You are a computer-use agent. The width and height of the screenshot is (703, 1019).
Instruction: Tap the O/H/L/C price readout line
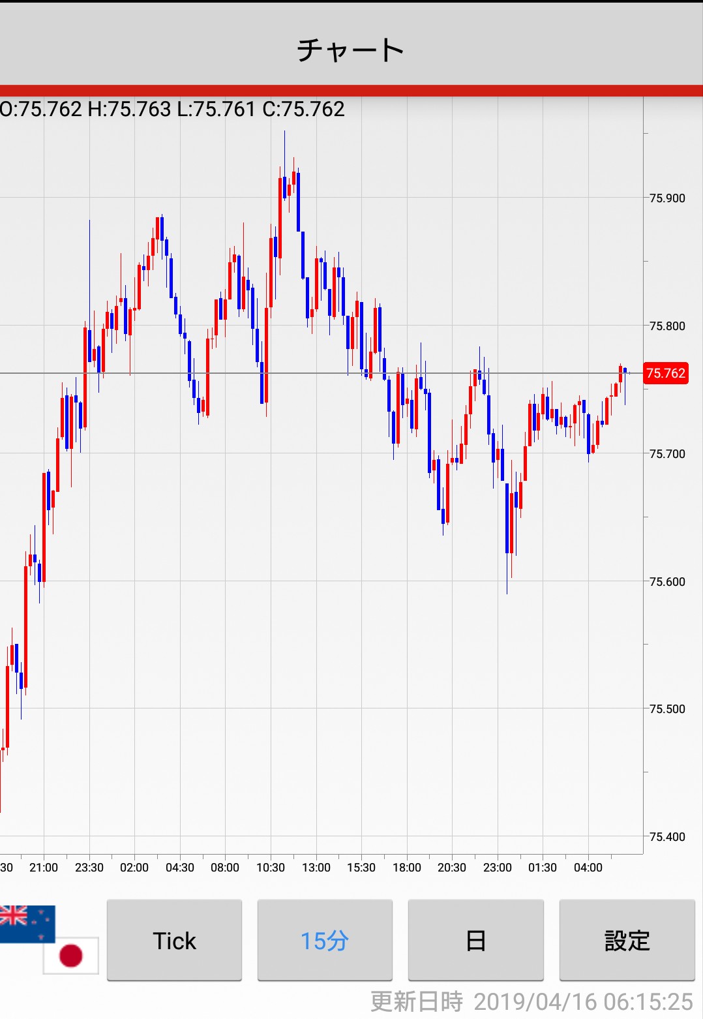point(172,109)
